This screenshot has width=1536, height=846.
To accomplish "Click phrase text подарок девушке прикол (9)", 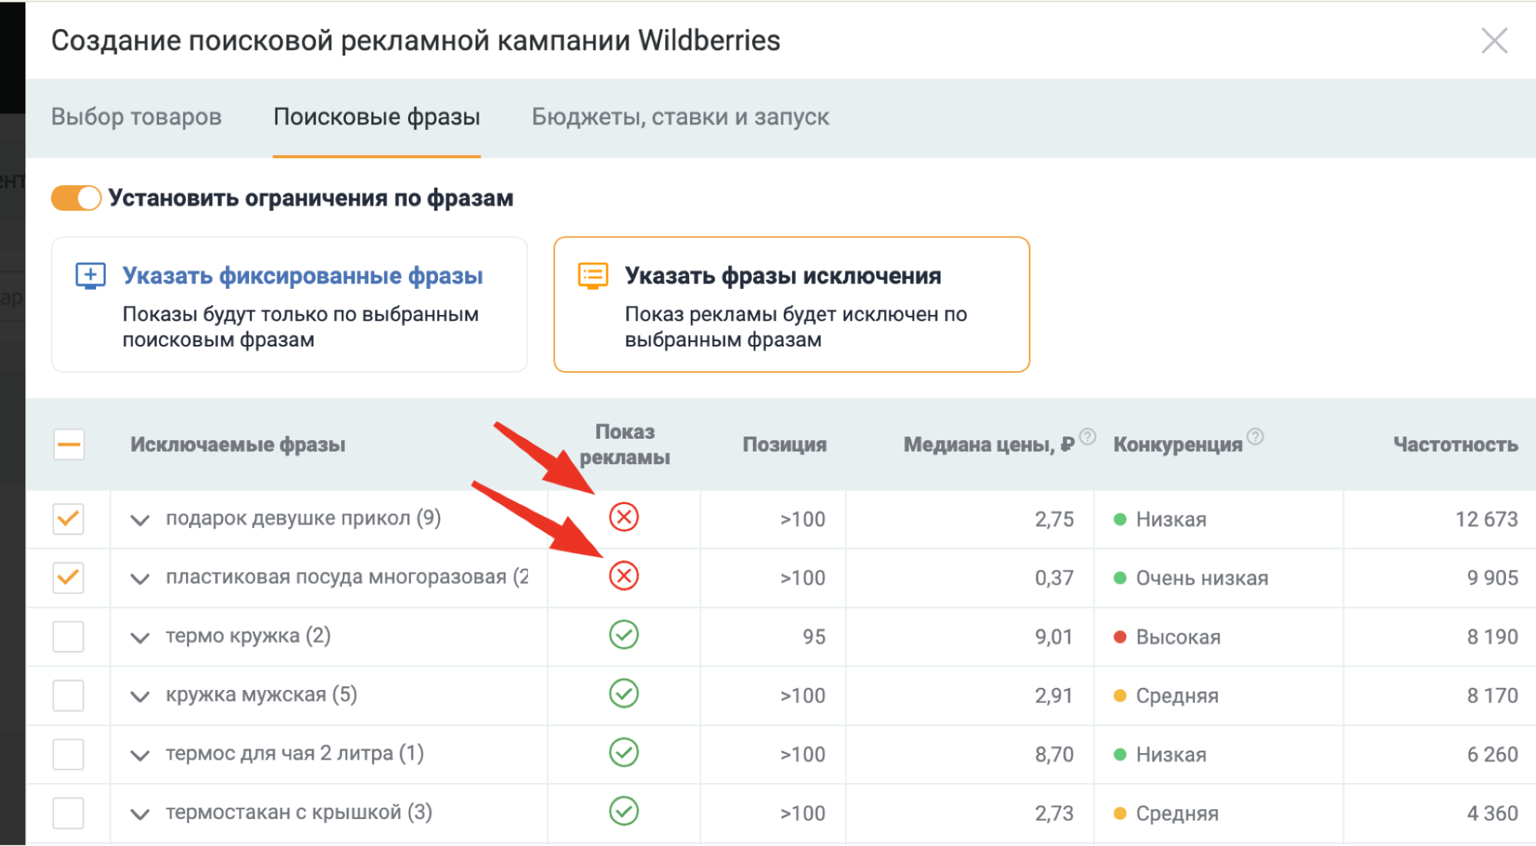I will pyautogui.click(x=304, y=518).
